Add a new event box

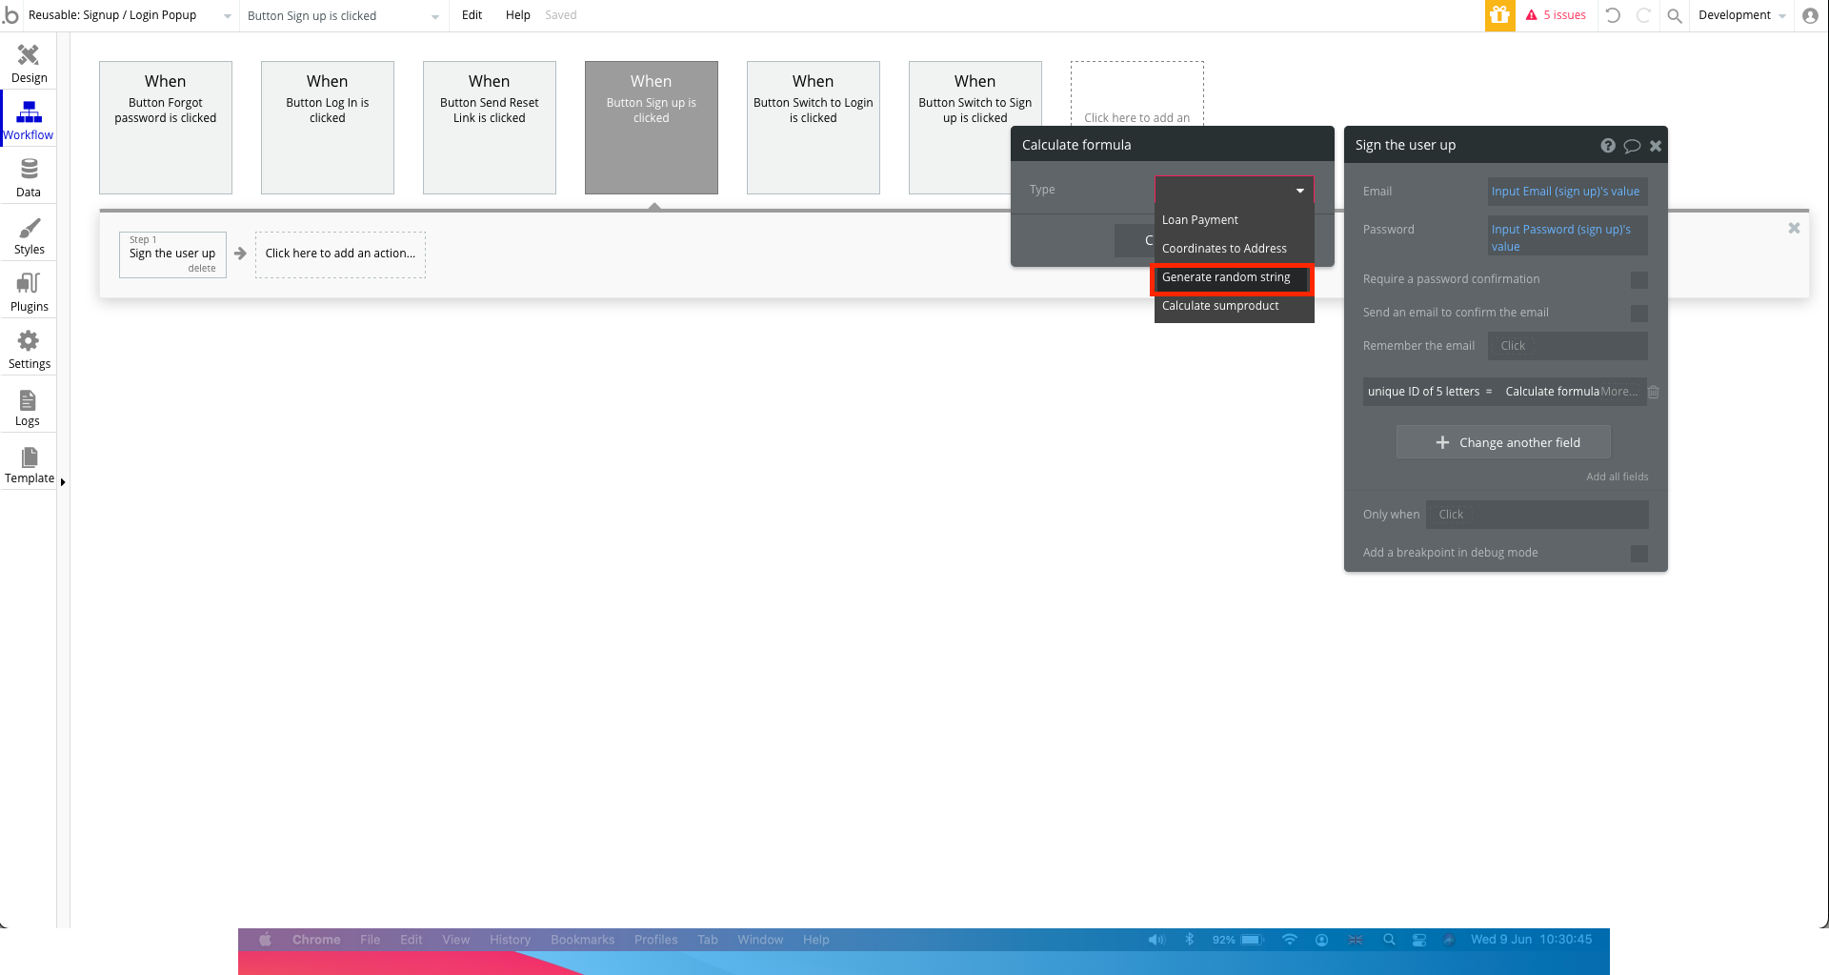pyautogui.click(x=1136, y=93)
